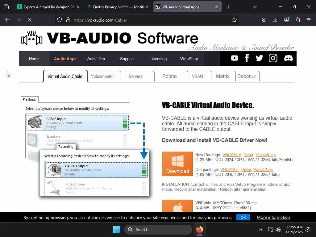Screen dimensions: 316x237
Task: Download VBCABLE_Driver_Pack45.zip link
Action: click(249, 155)
